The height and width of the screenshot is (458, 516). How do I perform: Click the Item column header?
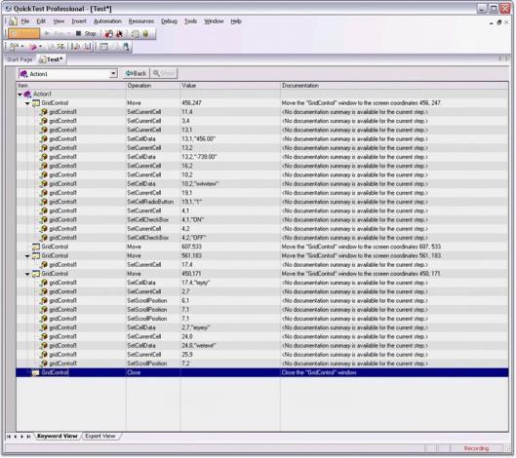pyautogui.click(x=71, y=86)
